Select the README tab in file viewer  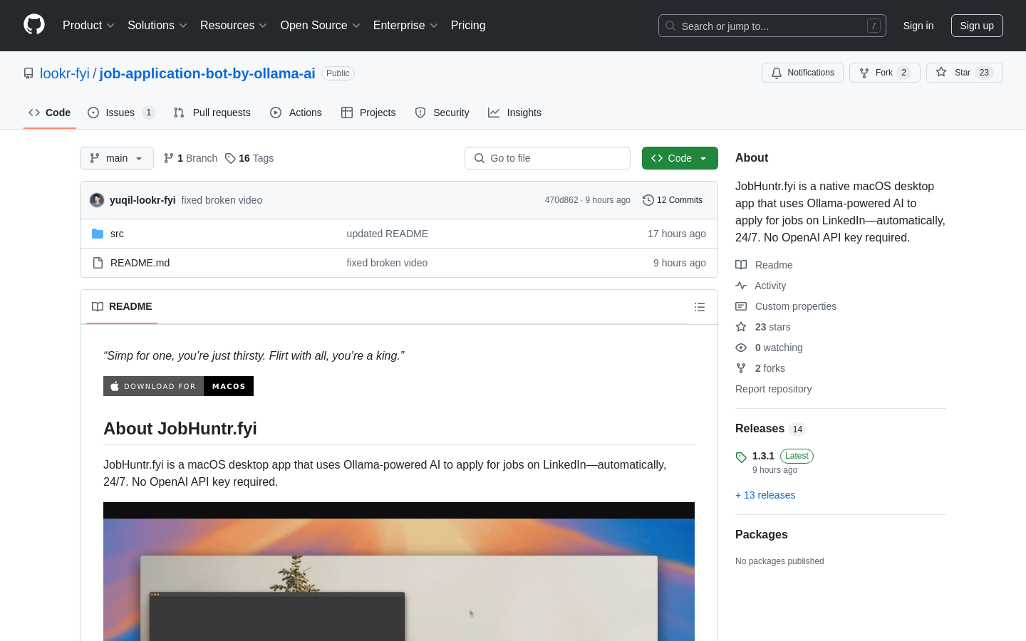(x=122, y=307)
